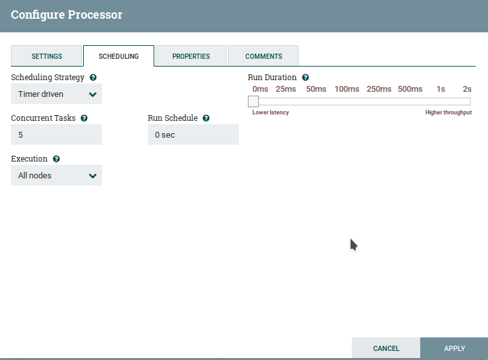Click the 0ms run duration label

pos(260,89)
